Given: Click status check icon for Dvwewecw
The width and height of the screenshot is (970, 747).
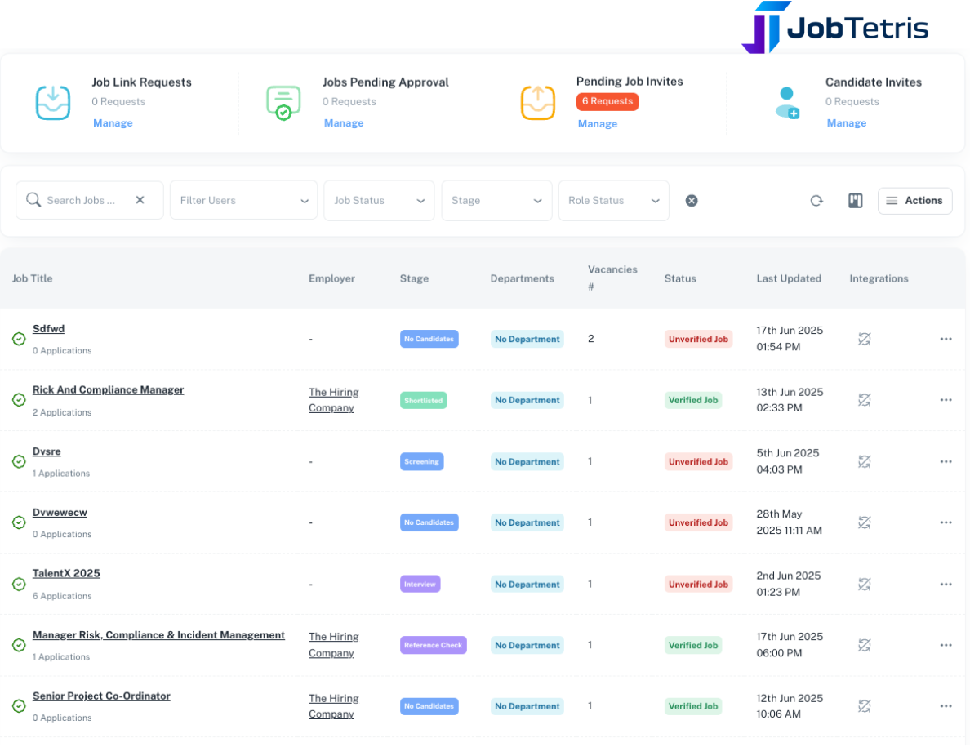Looking at the screenshot, I should (19, 522).
